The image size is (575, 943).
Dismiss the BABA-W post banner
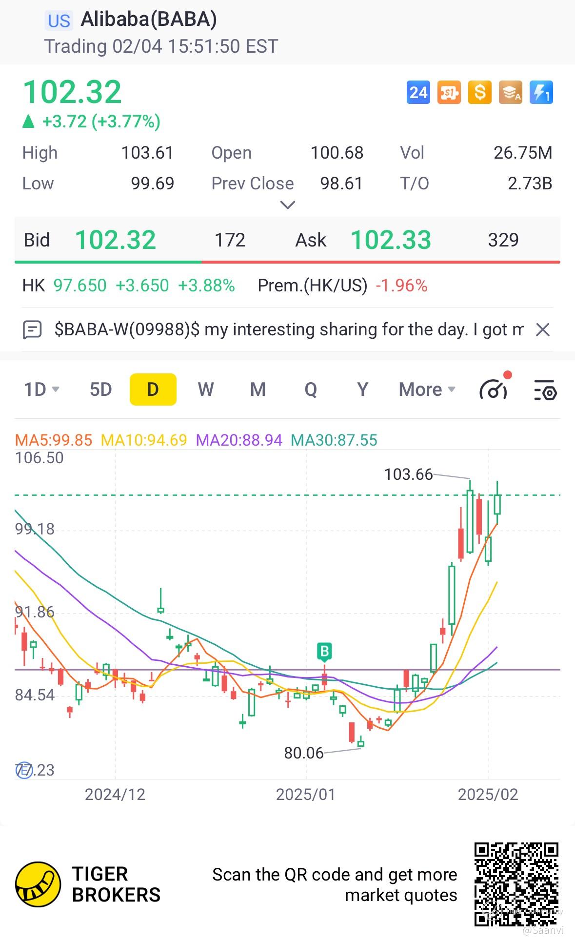(542, 330)
